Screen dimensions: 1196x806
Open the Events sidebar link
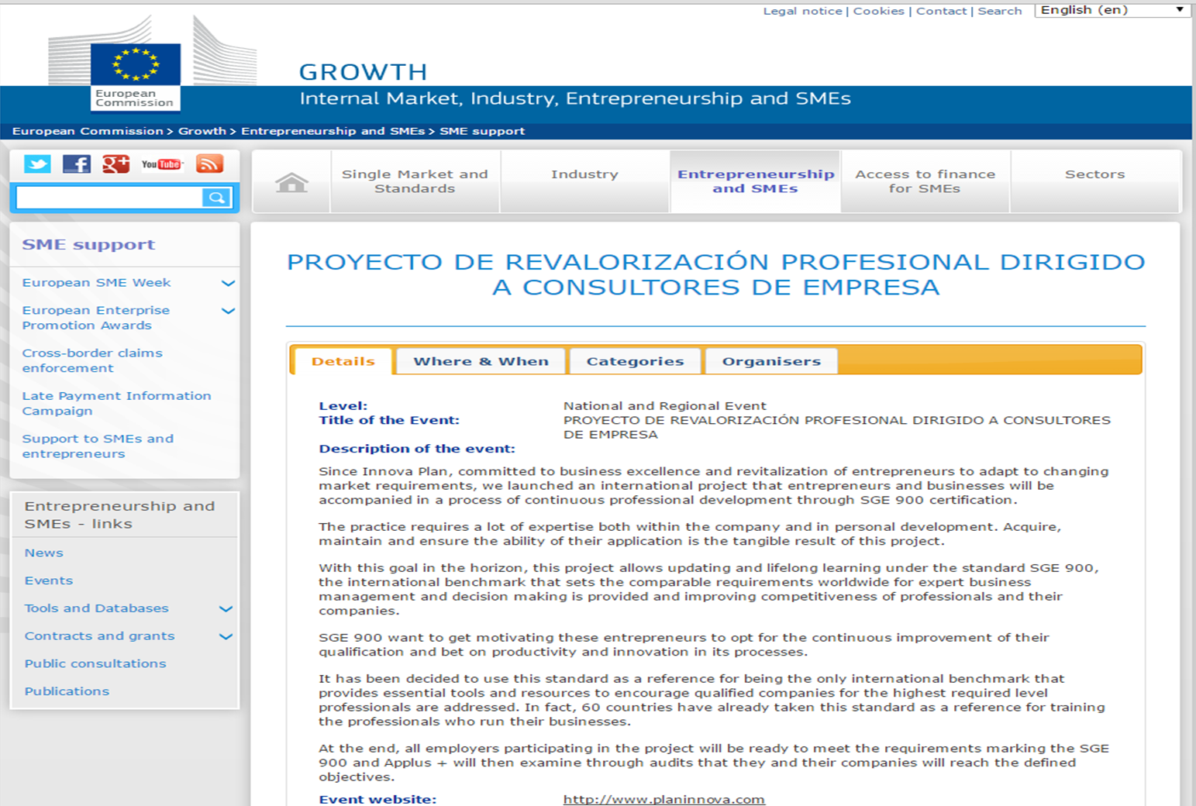(48, 580)
